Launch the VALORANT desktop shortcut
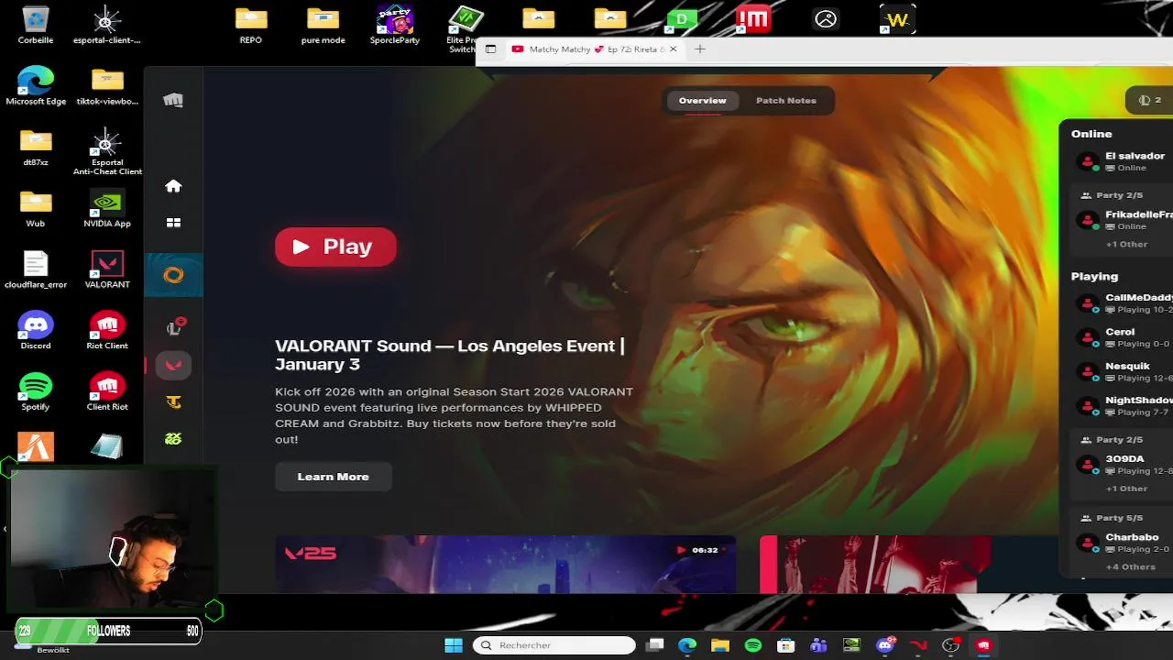Screen dimensions: 1173x660 coord(107,269)
